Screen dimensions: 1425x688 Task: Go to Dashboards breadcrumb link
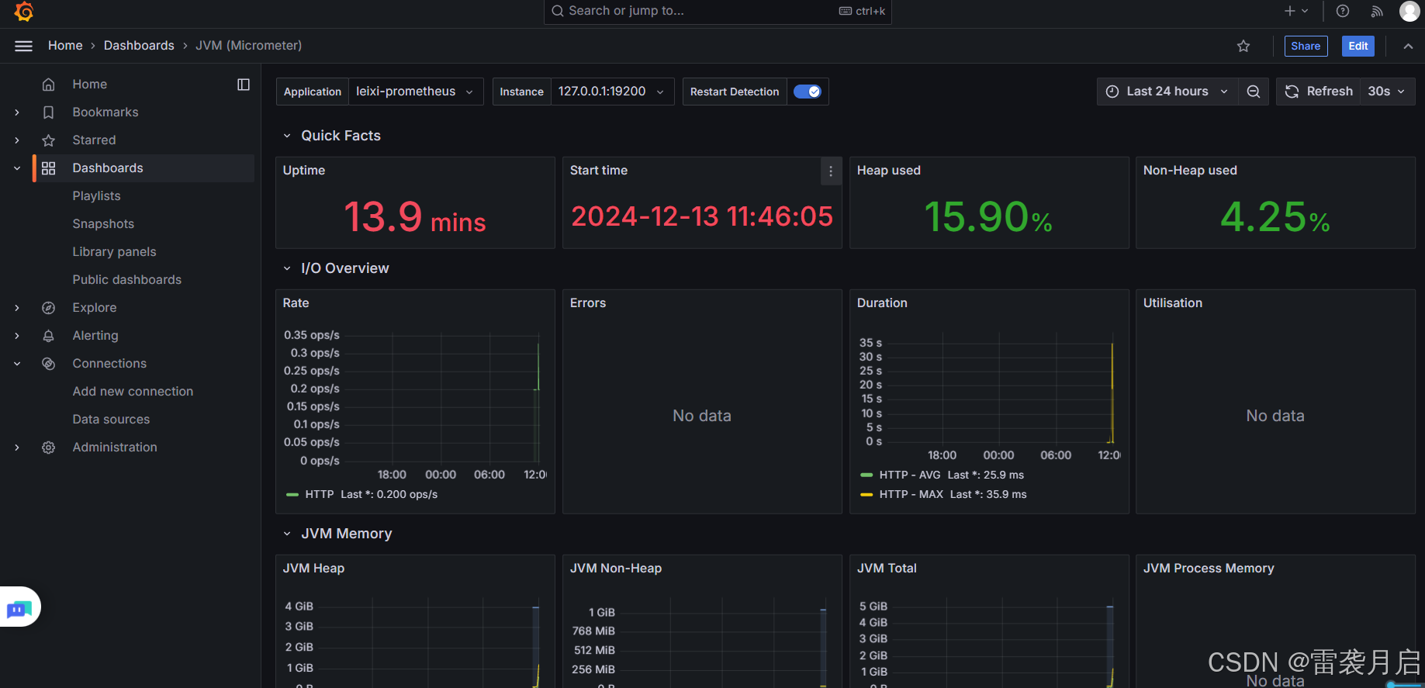click(139, 46)
